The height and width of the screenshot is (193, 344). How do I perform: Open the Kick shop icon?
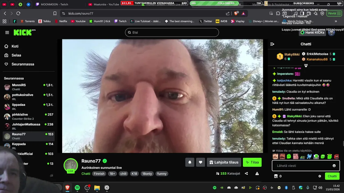(275, 176)
